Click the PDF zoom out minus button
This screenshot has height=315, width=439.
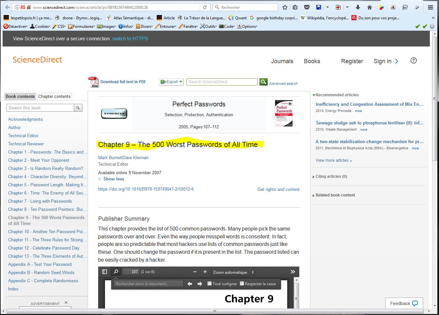pyautogui.click(x=195, y=272)
